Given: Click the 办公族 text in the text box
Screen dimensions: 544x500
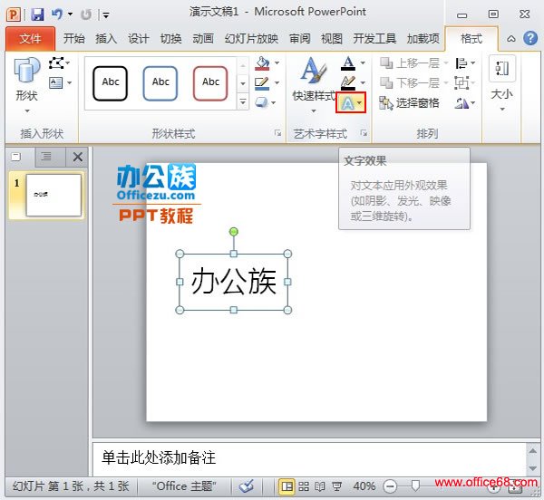Looking at the screenshot, I should click(234, 282).
